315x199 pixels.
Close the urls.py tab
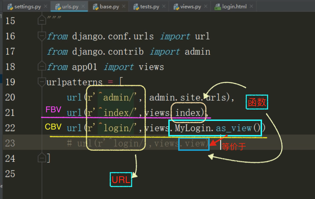click(83, 6)
